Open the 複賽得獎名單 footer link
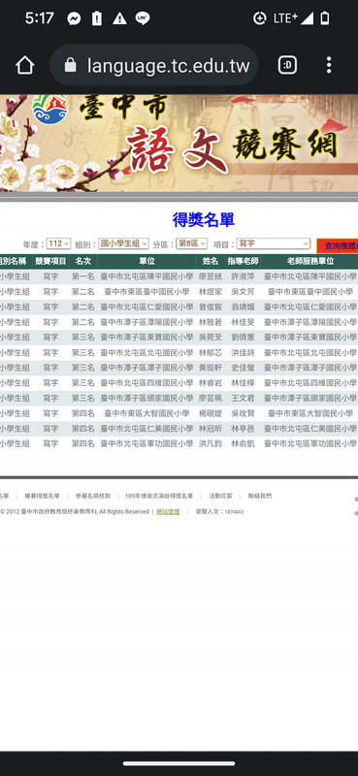This screenshot has height=776, width=358. (42, 496)
